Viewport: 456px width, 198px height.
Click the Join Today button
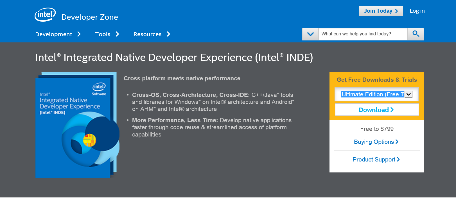pyautogui.click(x=381, y=11)
